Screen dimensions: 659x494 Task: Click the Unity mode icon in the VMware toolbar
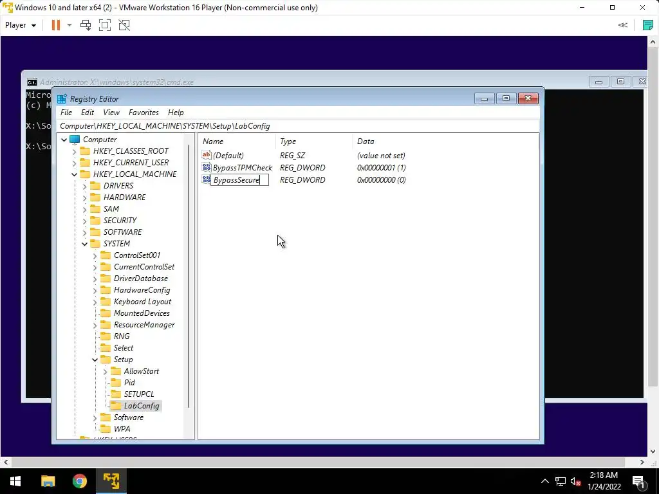tap(124, 25)
